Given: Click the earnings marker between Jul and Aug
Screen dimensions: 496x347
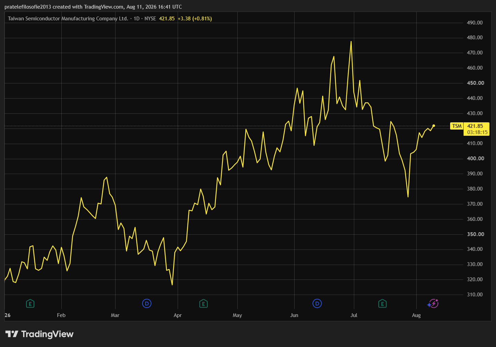Looking at the screenshot, I should [x=382, y=304].
